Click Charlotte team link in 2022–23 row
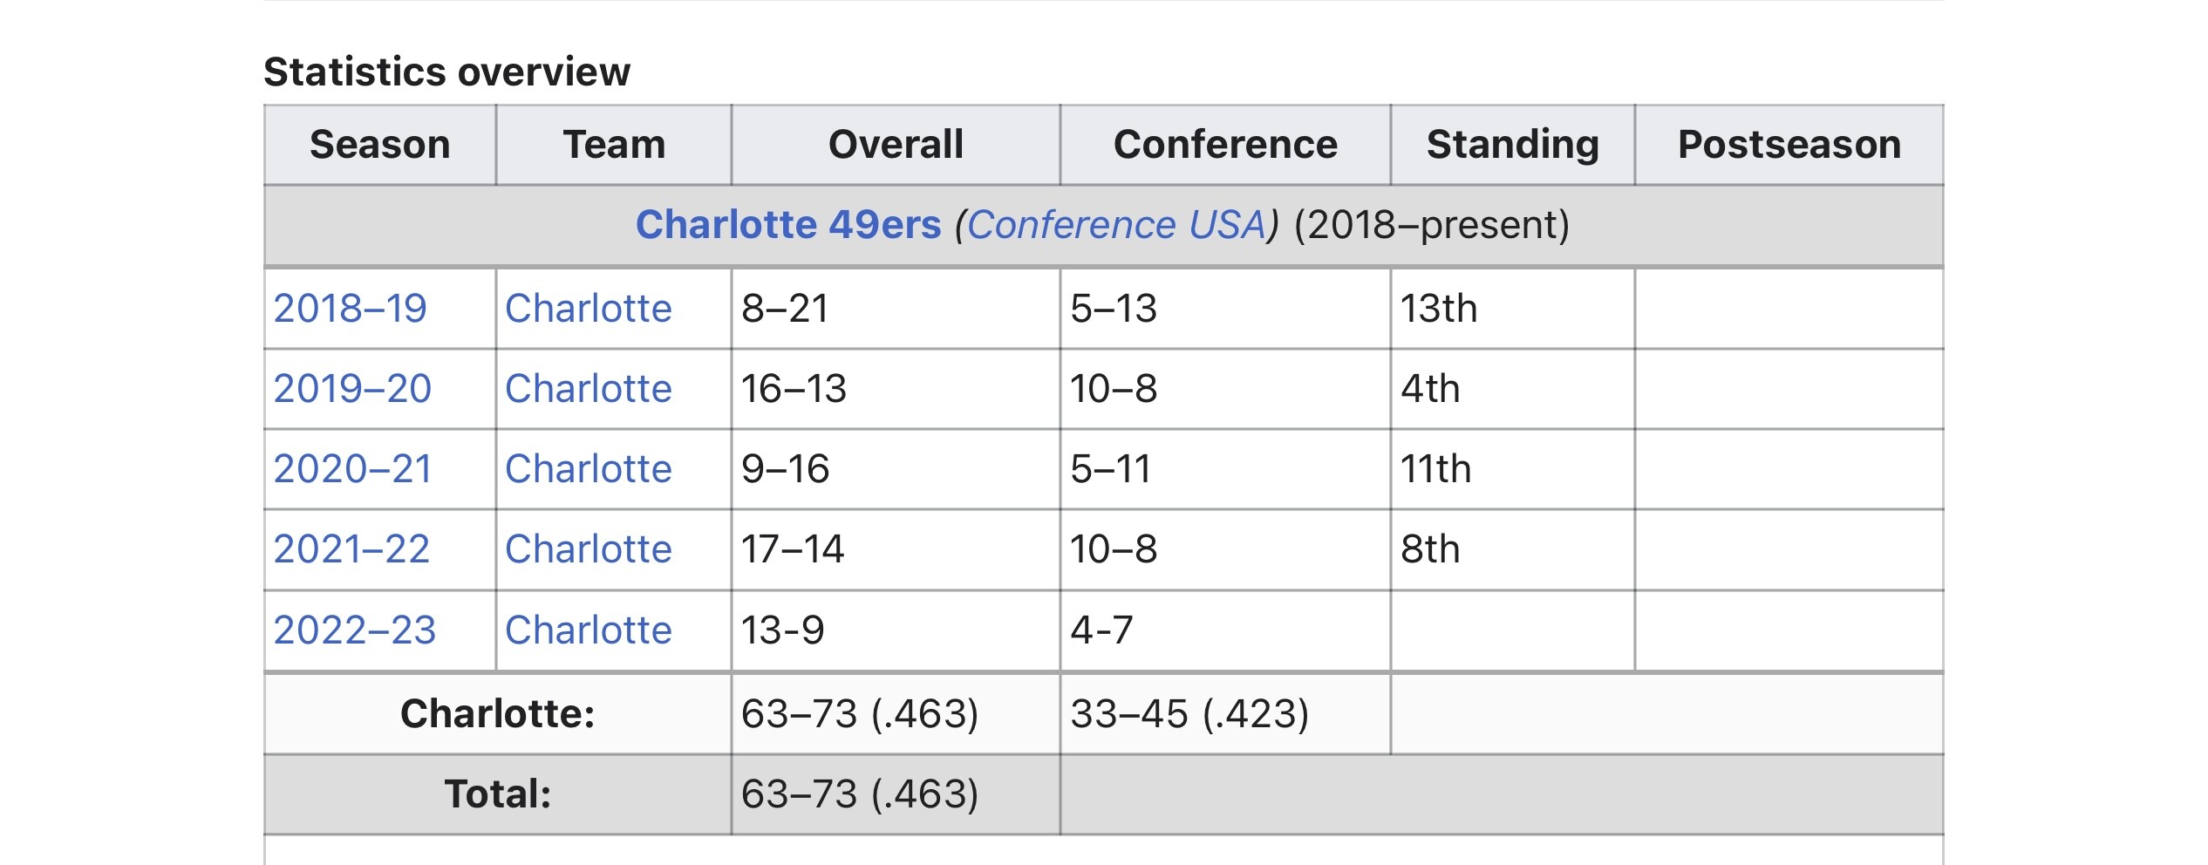This screenshot has width=2208, height=865. 589,630
